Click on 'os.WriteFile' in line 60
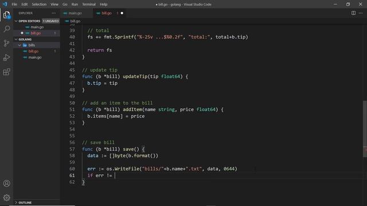 tap(123, 169)
